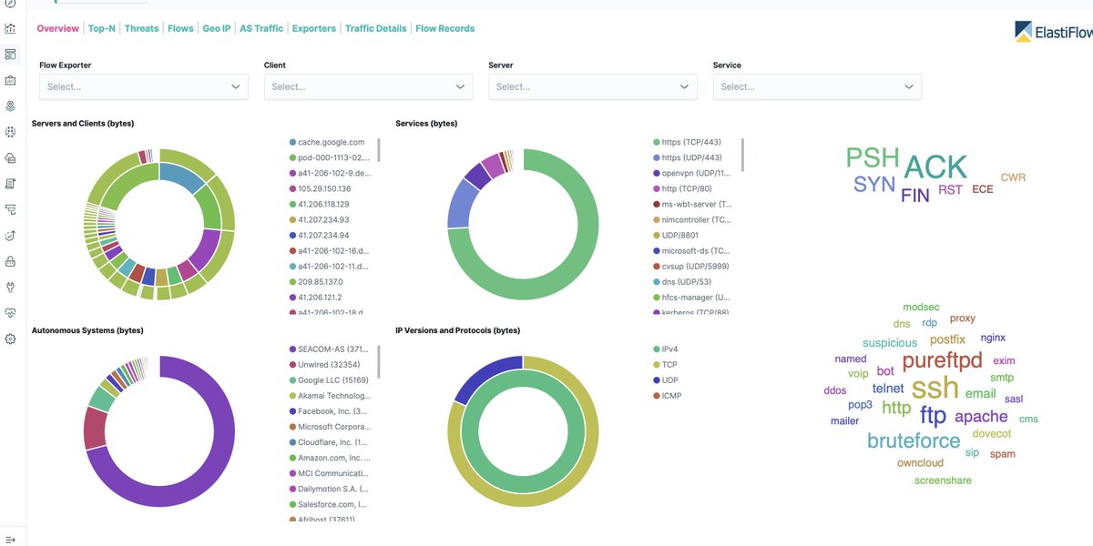Open Visualize from the side navigation
1093x546 pixels.
pos(10,27)
